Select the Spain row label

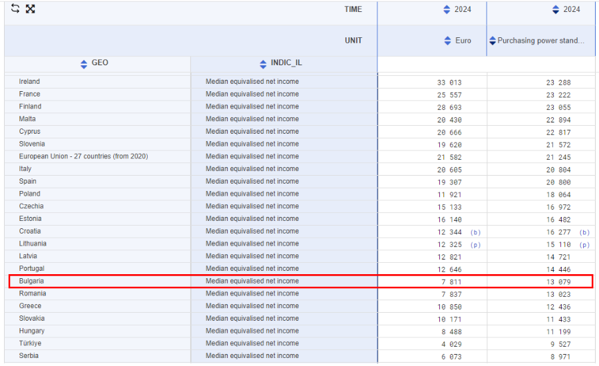[x=27, y=181]
